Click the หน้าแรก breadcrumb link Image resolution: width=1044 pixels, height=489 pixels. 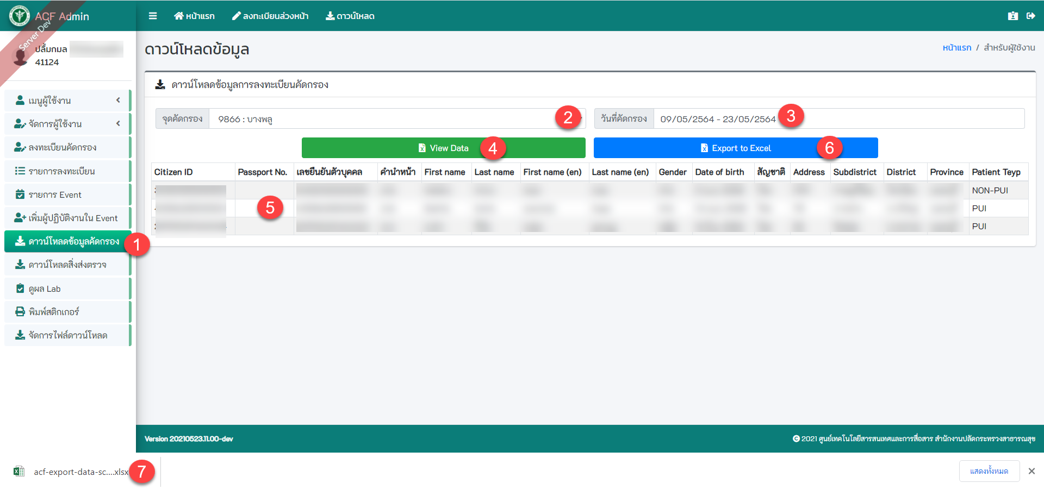click(x=956, y=48)
